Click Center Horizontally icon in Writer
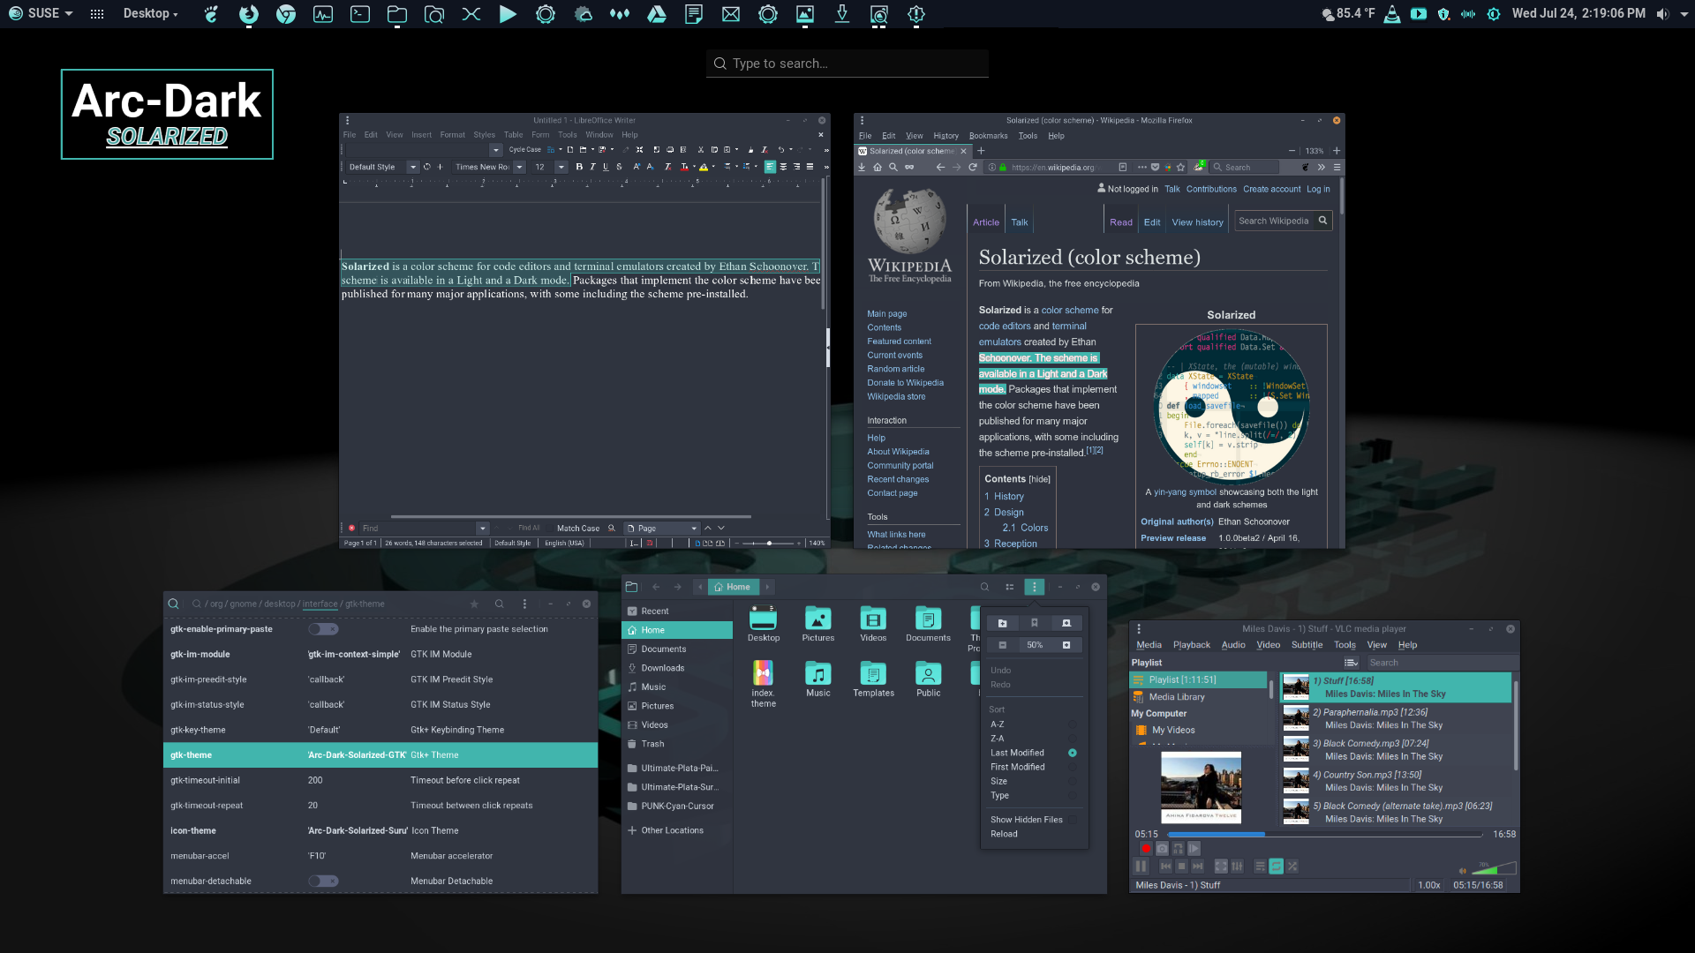This screenshot has height=953, width=1695. pyautogui.click(x=783, y=167)
